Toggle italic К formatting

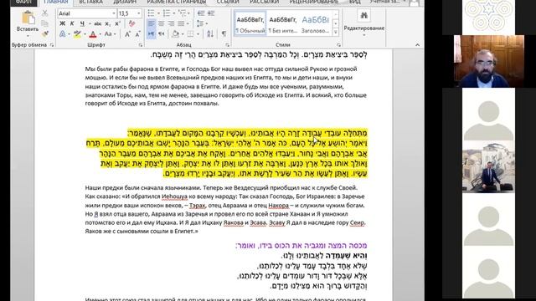pyautogui.click(x=72, y=23)
